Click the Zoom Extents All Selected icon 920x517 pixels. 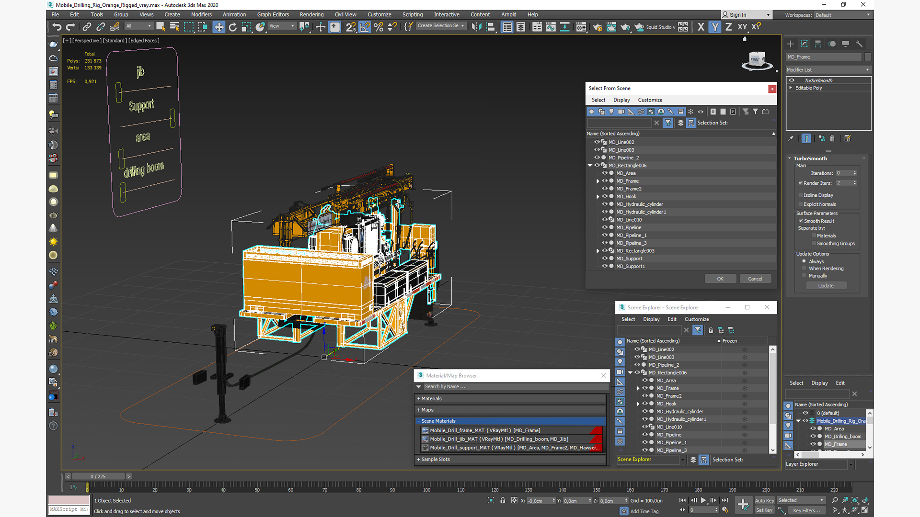(865, 500)
